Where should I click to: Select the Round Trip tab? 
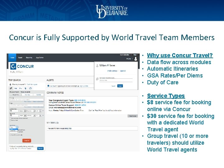tap(16, 95)
